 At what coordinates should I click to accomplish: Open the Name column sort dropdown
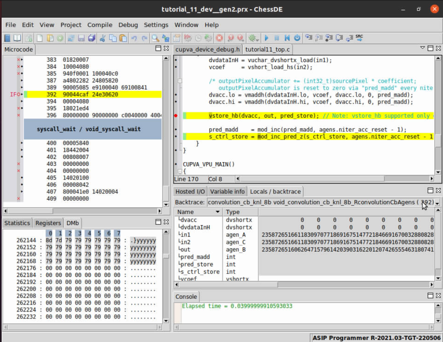tap(218, 212)
